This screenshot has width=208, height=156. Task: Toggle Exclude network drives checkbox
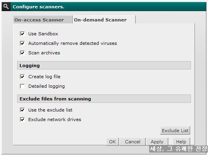tap(22, 119)
